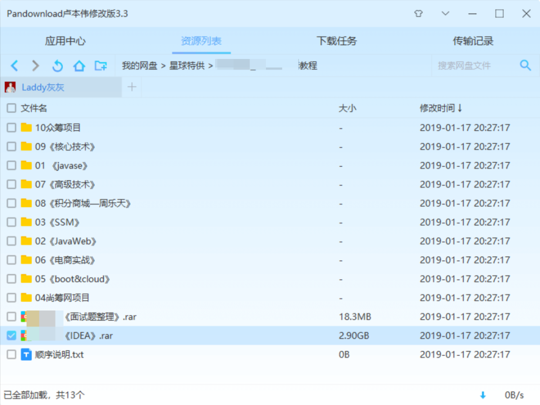Open the title bar dropdown menu arrow
The height and width of the screenshot is (405, 540).
(x=445, y=14)
